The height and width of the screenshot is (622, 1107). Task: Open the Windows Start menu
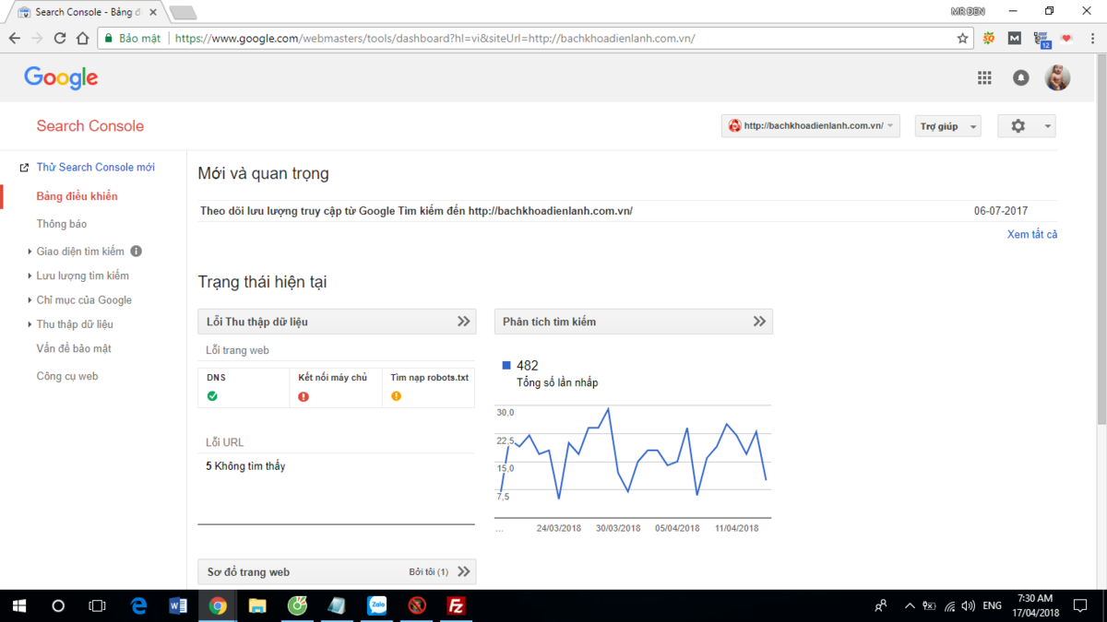tap(19, 605)
